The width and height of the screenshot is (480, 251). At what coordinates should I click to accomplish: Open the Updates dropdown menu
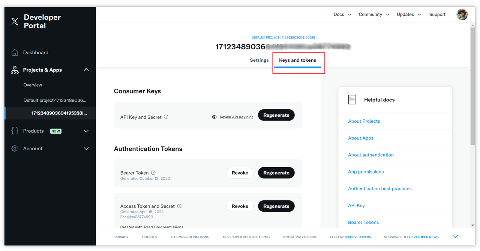pos(409,14)
